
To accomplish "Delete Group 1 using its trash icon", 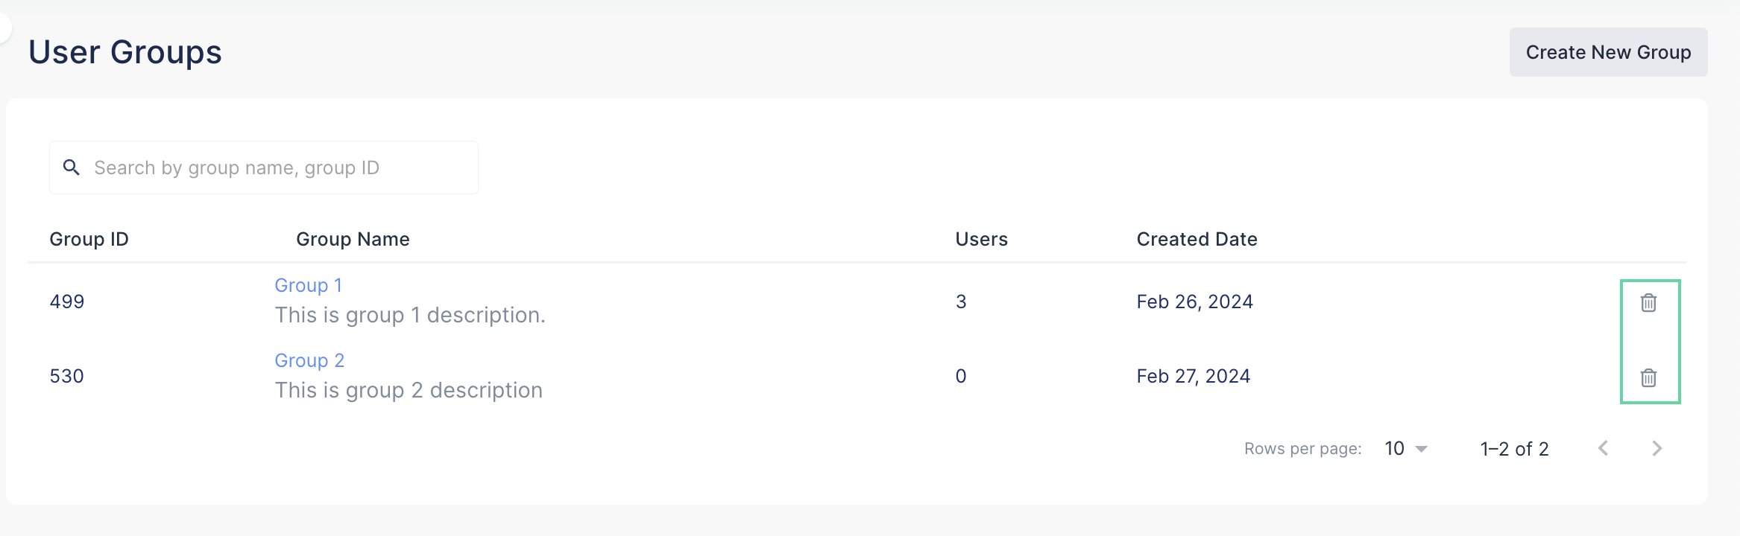I will (1648, 303).
